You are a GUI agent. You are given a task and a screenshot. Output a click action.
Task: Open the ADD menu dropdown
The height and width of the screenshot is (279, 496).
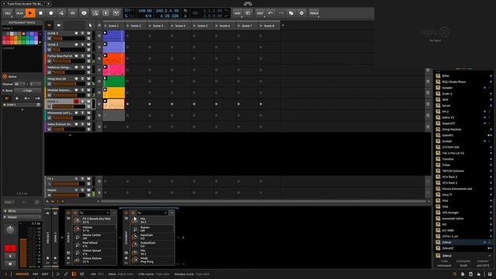pyautogui.click(x=237, y=13)
